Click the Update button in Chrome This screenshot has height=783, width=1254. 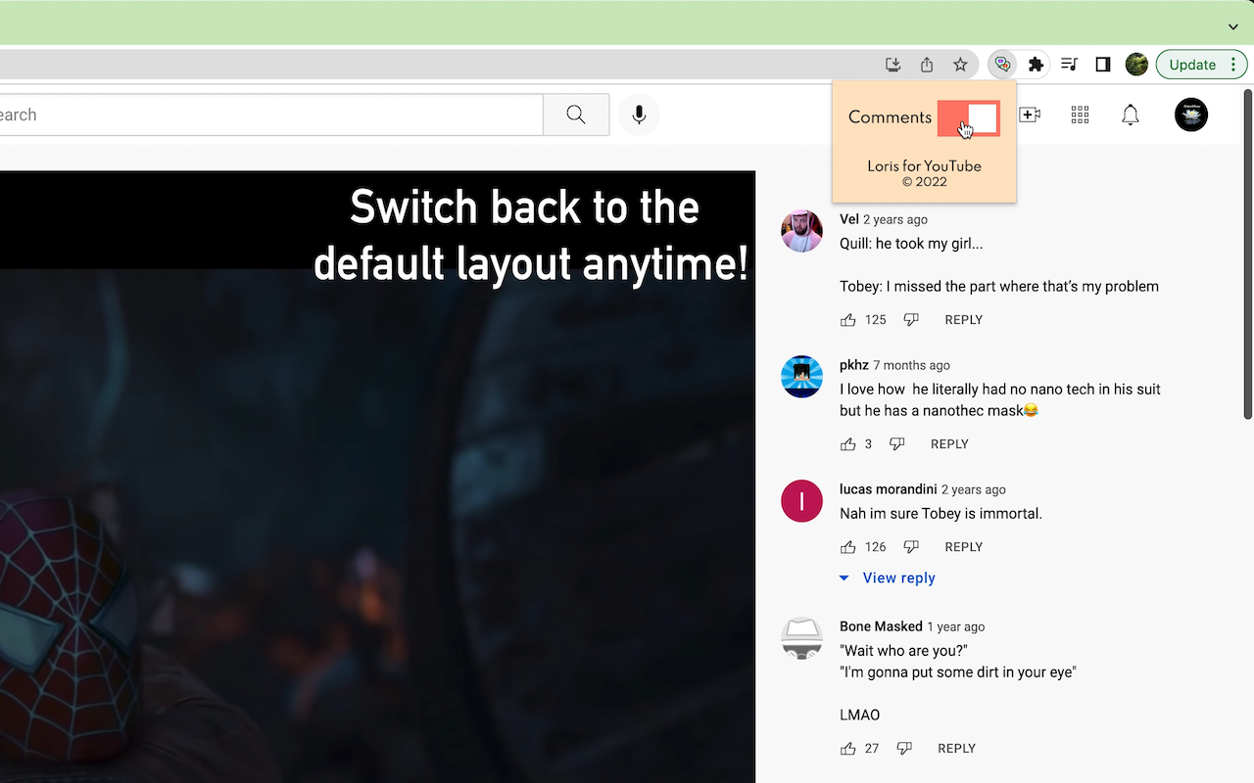point(1191,65)
